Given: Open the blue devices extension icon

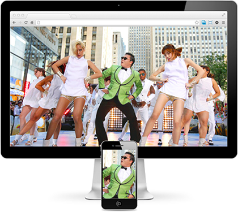Looking at the screenshot, I should pyautogui.click(x=203, y=23).
